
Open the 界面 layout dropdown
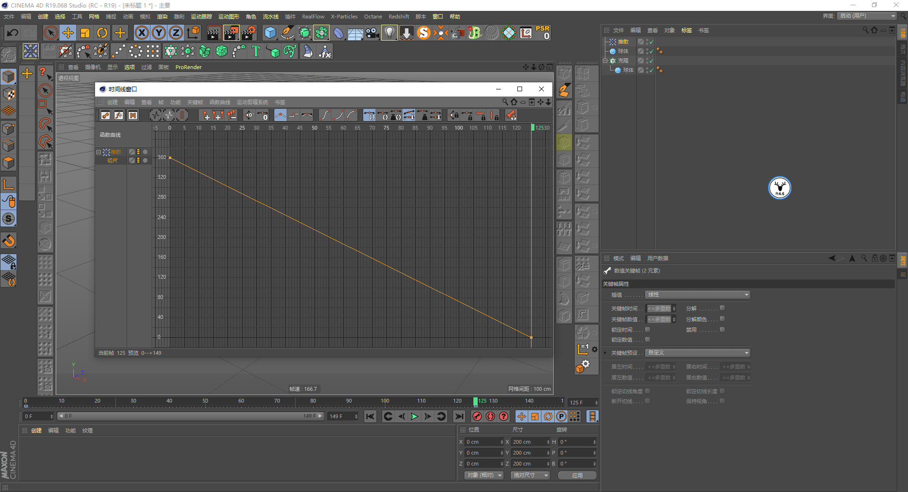[867, 16]
